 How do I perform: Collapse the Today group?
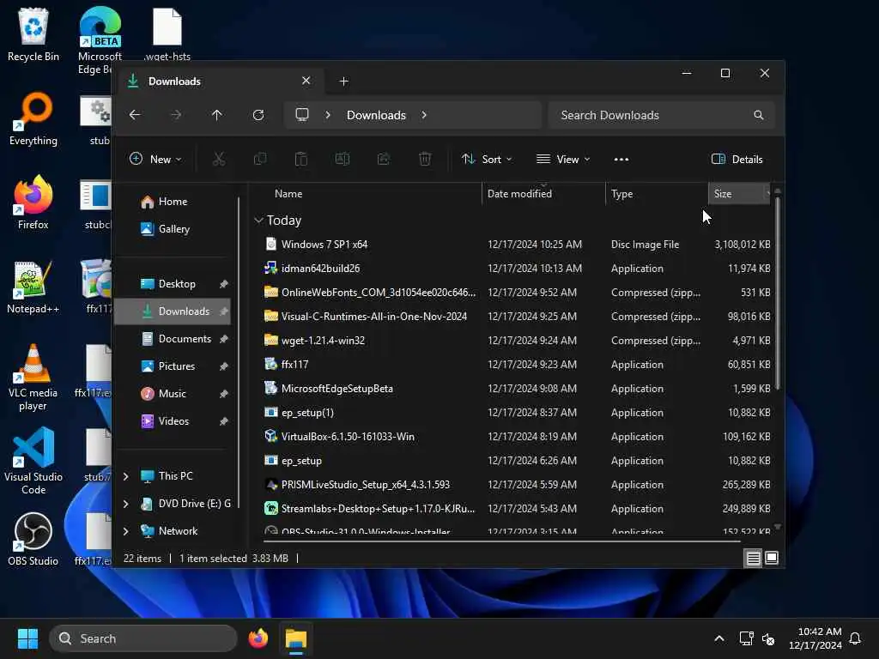tap(258, 221)
